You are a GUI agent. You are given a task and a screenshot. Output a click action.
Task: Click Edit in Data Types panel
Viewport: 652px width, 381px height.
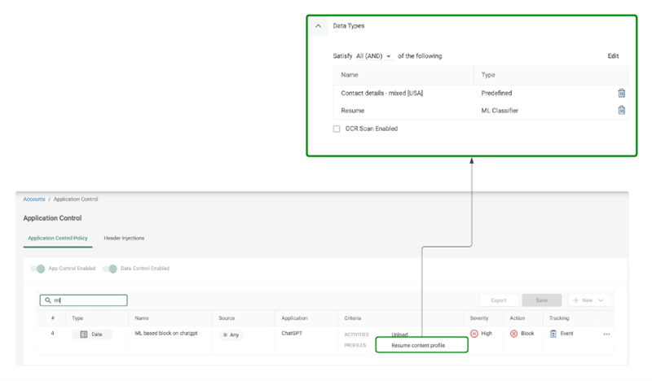pyautogui.click(x=613, y=55)
